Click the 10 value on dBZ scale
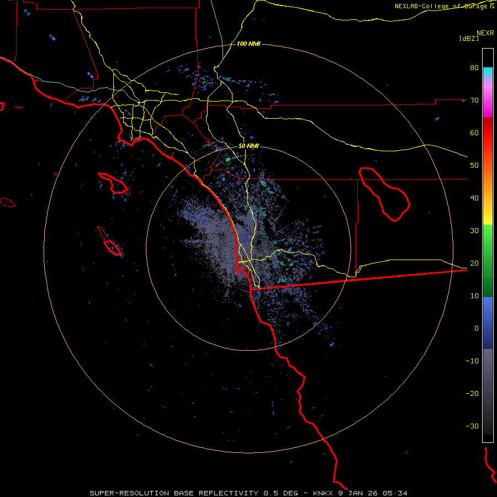This screenshot has width=497, height=497. (x=474, y=296)
